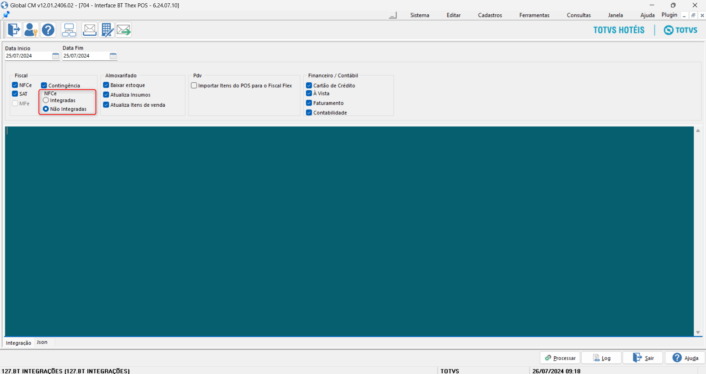Switch to the Json tab
The image size is (706, 374).
[42, 342]
